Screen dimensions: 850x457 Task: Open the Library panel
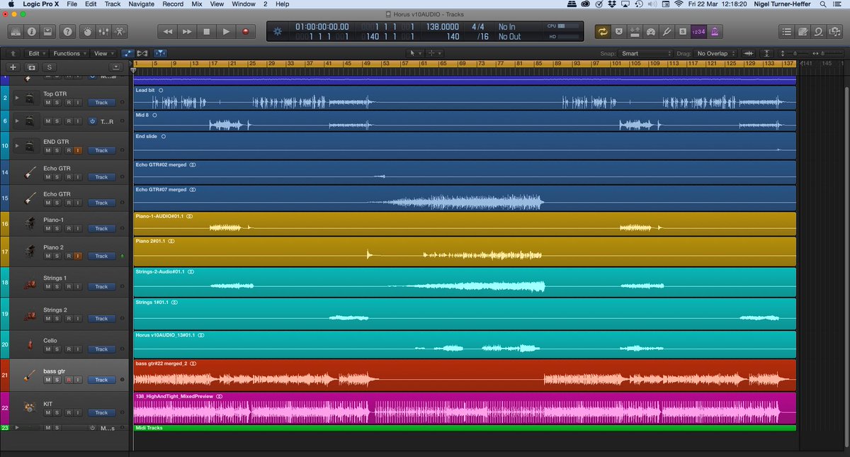[x=16, y=32]
